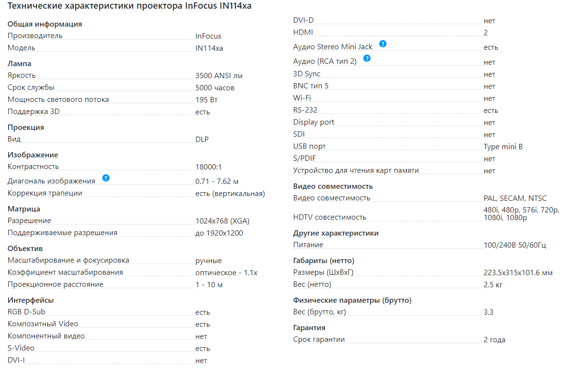Image resolution: width=565 pixels, height=378 pixels.
Task: Click the Срок гарантии row label
Action: (319, 339)
